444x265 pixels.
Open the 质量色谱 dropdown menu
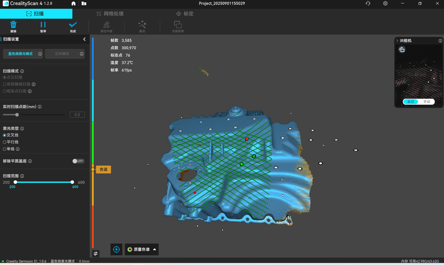click(x=142, y=249)
